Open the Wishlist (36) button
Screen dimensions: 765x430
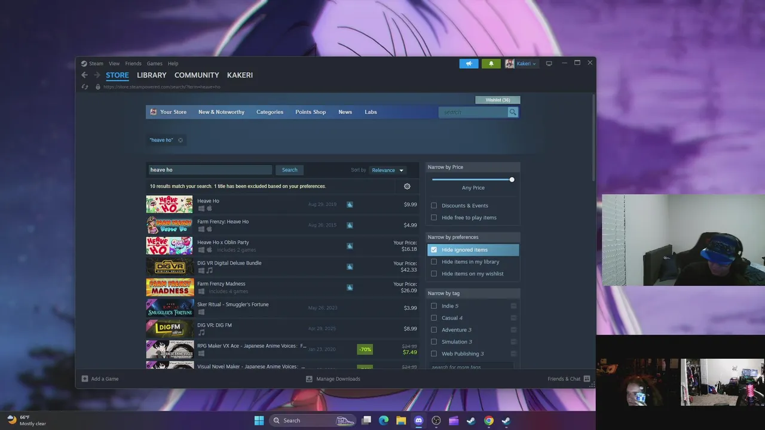coord(498,100)
